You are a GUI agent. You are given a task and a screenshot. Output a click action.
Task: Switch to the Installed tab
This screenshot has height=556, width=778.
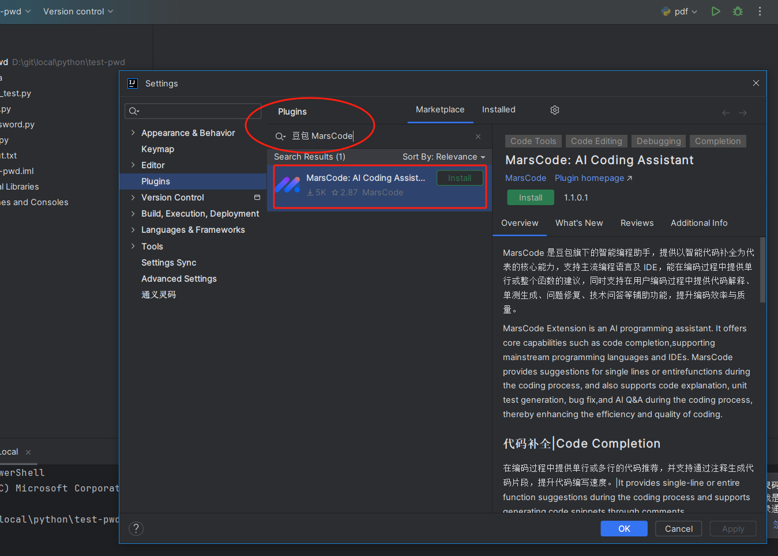pos(498,109)
